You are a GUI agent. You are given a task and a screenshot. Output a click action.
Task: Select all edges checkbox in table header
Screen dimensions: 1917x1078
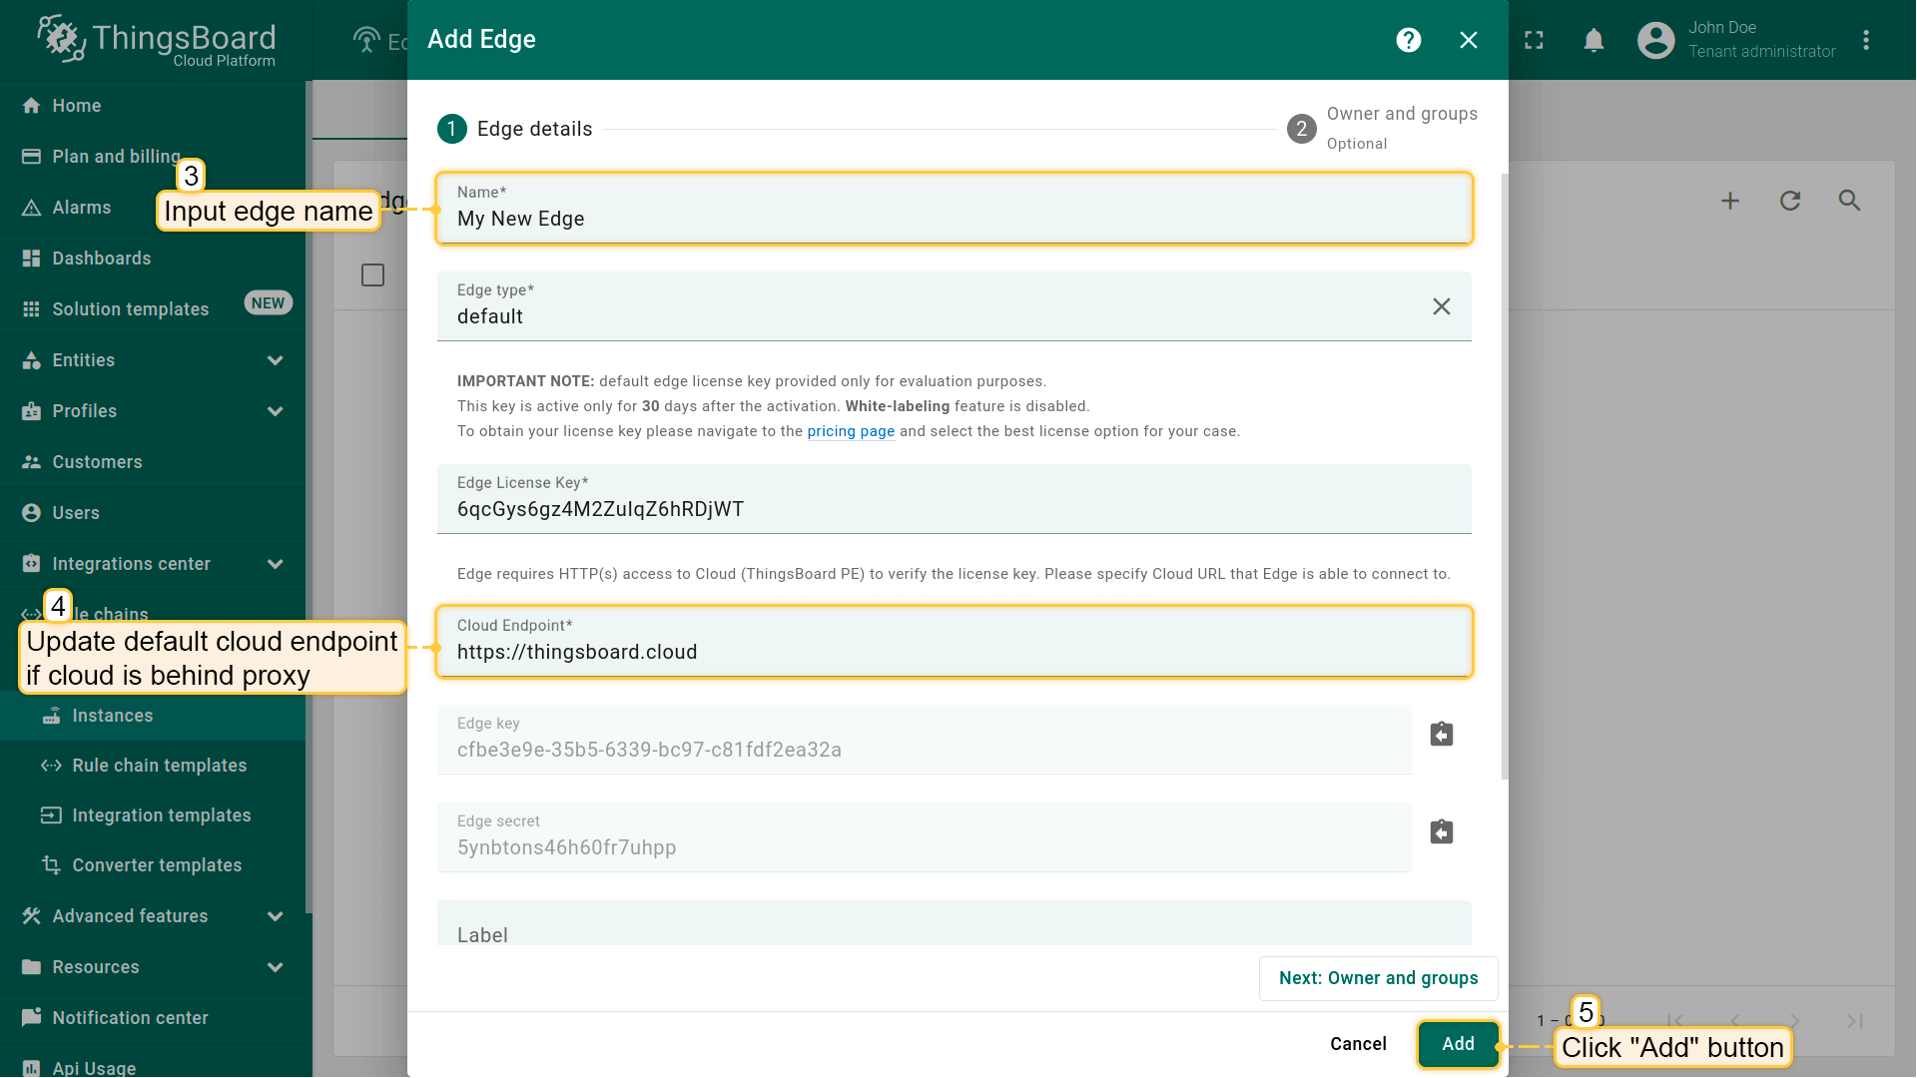[372, 275]
